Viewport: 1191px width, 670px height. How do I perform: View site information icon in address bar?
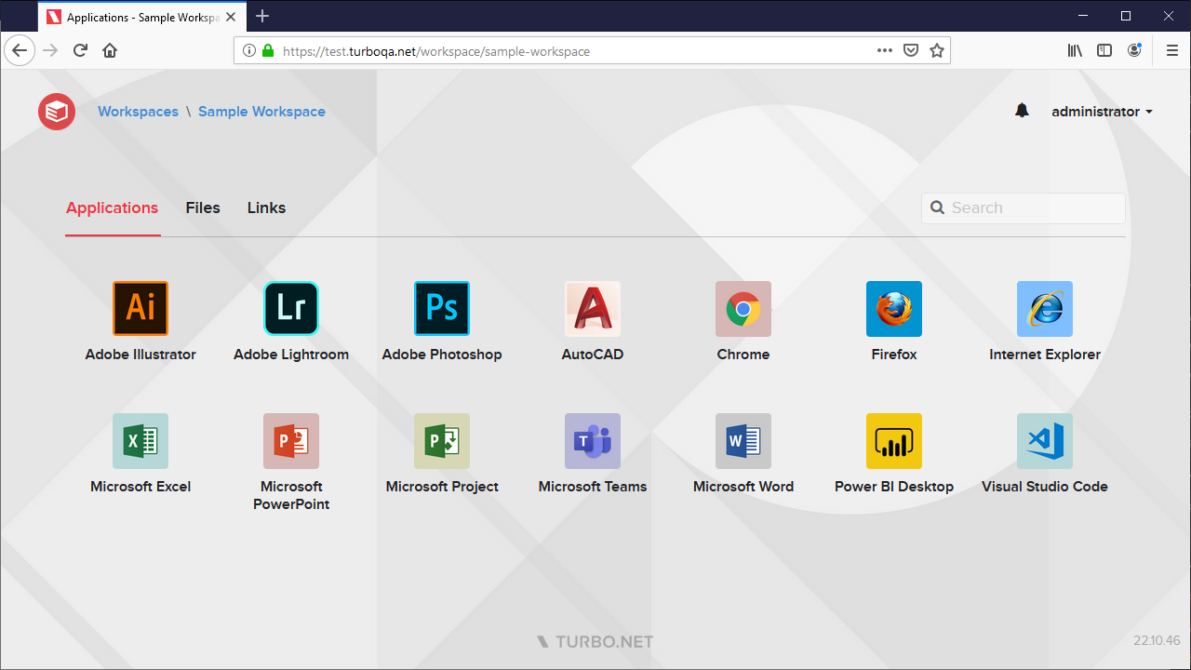click(x=249, y=51)
